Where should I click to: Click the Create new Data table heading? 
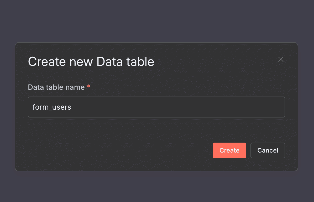[91, 61]
